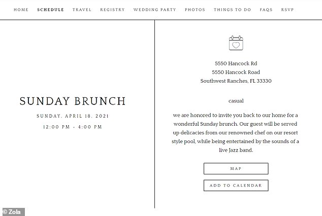322x216 pixels.
Task: Open the FAQs page
Action: pyautogui.click(x=266, y=10)
